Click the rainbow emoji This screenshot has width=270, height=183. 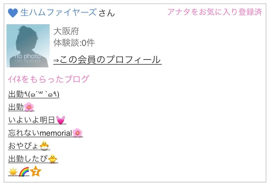pos(24,172)
